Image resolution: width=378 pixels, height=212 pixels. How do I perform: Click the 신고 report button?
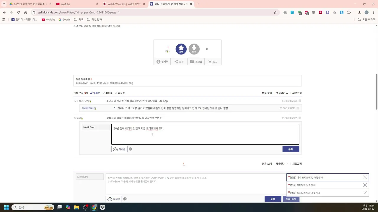(213, 62)
